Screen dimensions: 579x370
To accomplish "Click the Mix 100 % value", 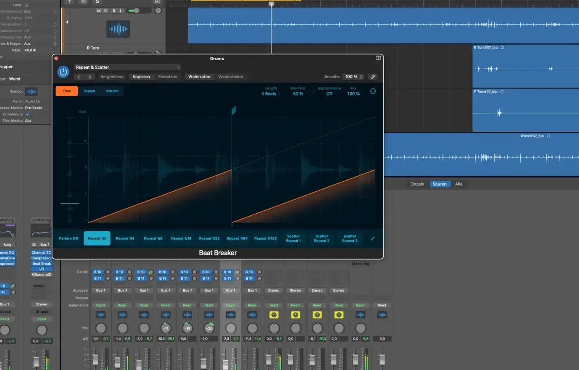I will point(353,94).
